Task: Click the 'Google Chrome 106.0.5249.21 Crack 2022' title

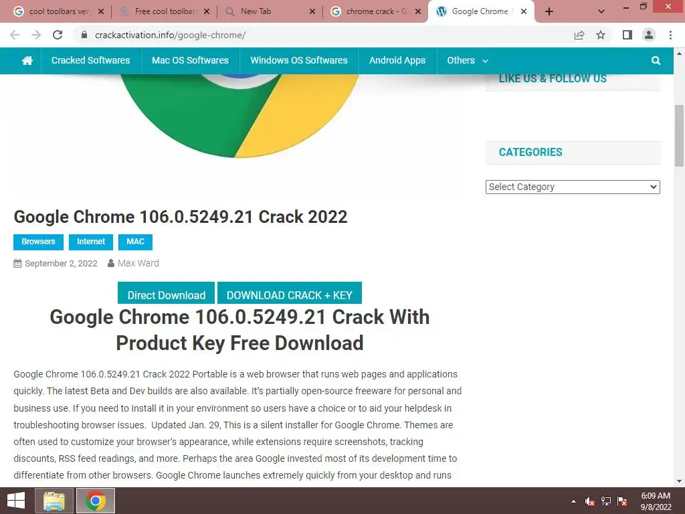Action: (181, 217)
